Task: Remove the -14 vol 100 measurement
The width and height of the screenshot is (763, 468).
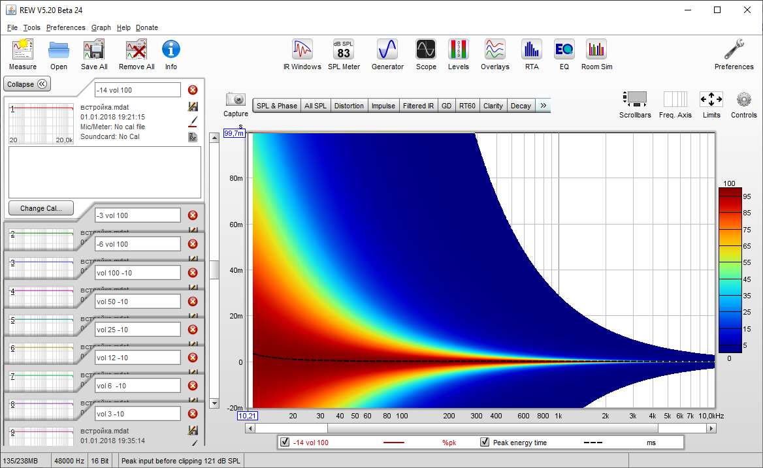Action: (x=193, y=90)
